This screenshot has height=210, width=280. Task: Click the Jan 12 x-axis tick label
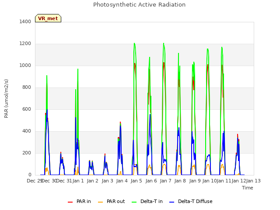coord(239,181)
